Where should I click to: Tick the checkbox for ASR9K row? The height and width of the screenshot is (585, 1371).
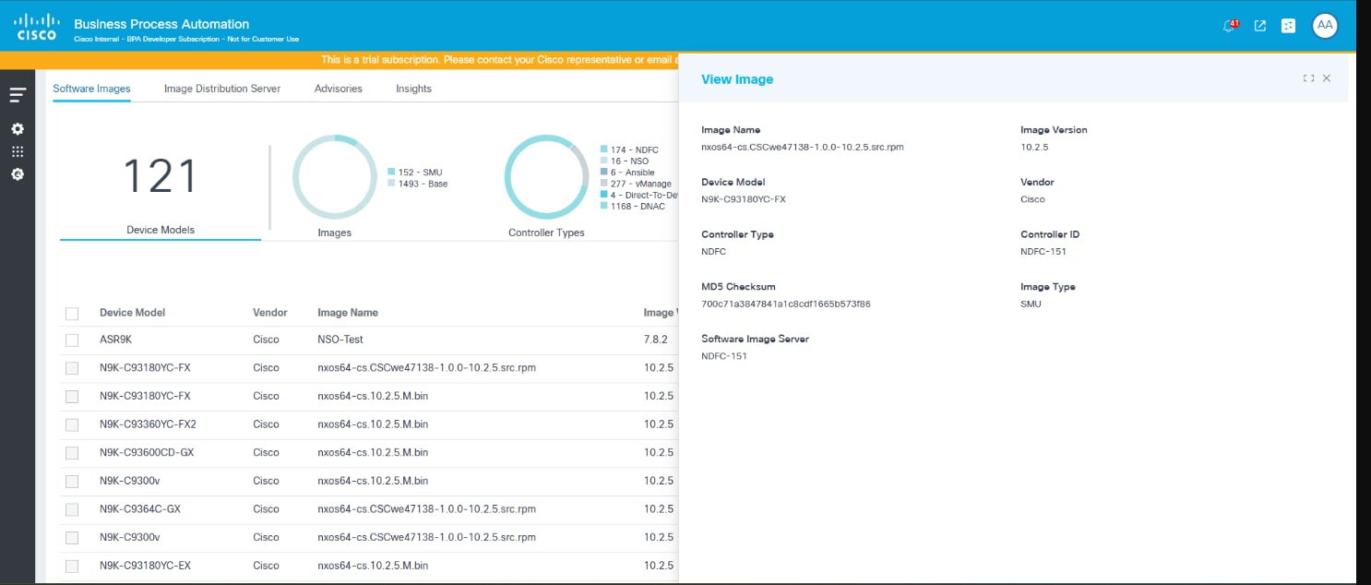pyautogui.click(x=72, y=340)
